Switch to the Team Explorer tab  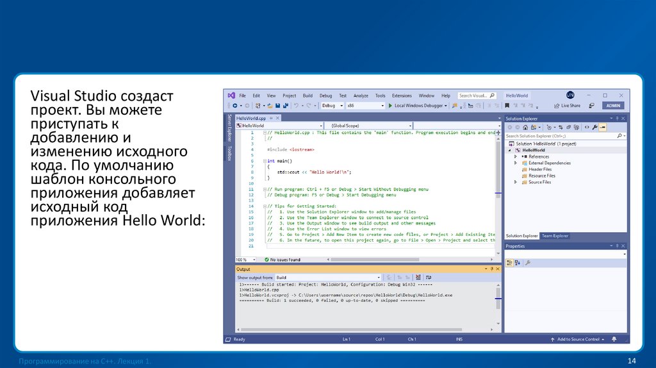(555, 236)
